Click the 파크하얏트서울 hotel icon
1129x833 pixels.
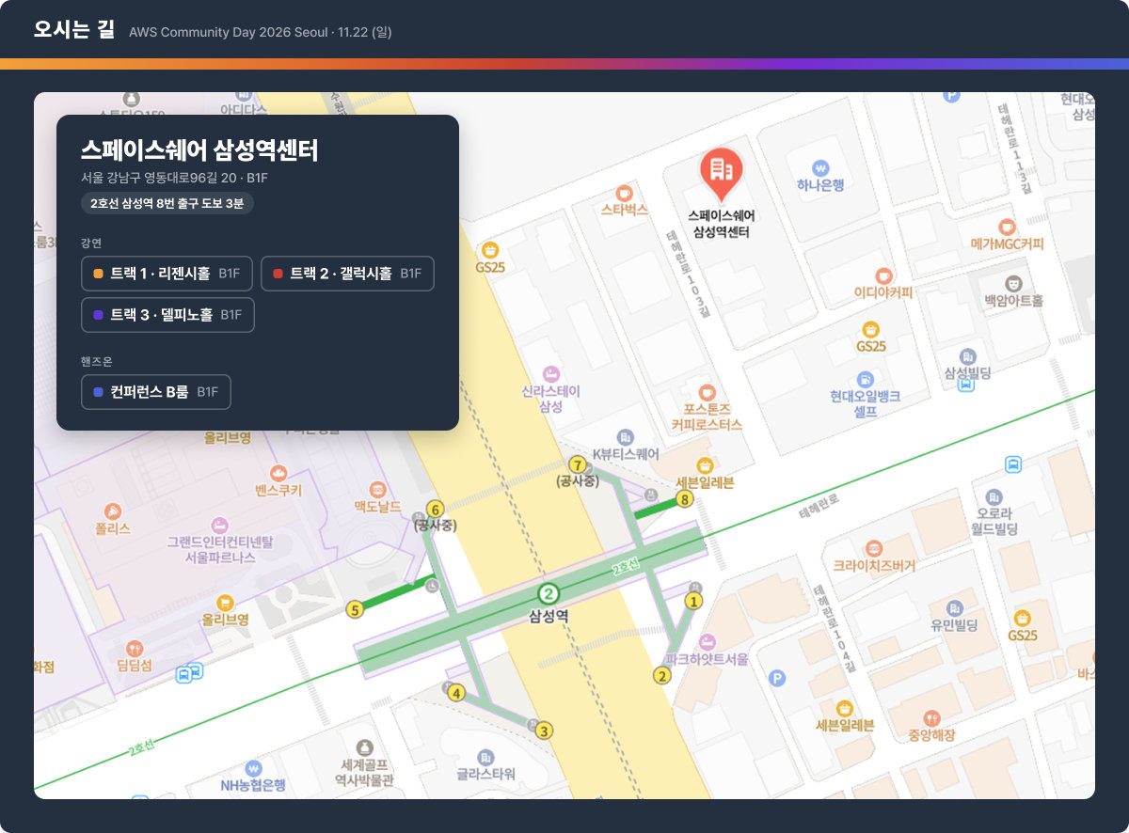pyautogui.click(x=708, y=641)
